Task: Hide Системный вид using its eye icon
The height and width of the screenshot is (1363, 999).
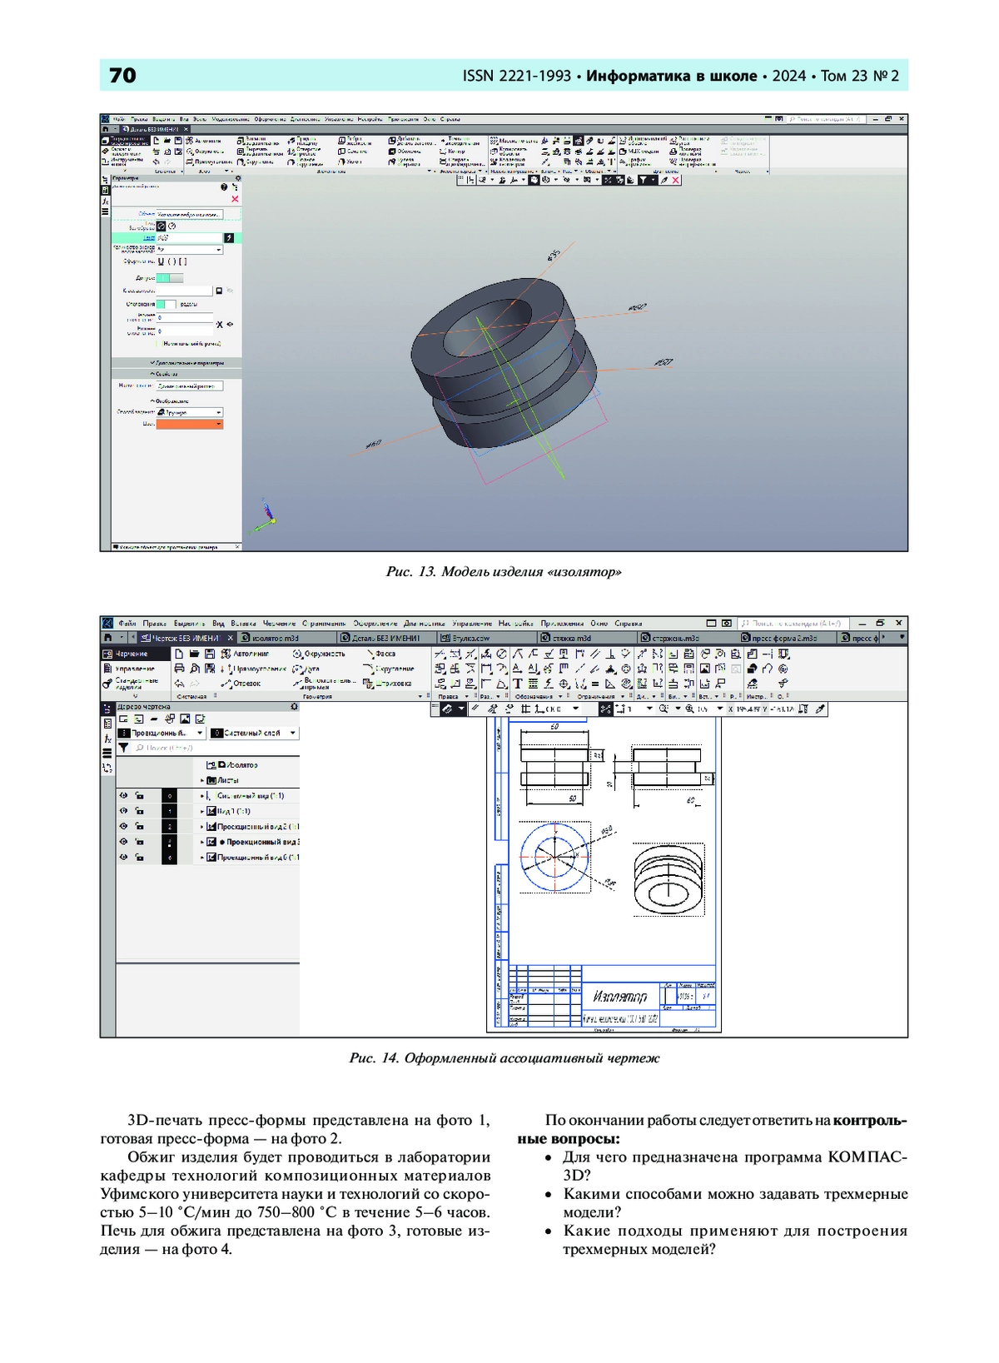Action: coord(124,796)
